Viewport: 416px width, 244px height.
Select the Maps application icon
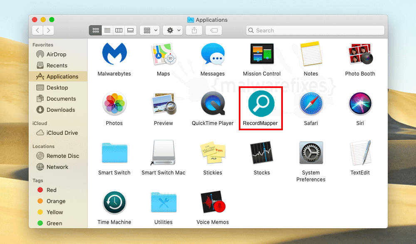163,54
